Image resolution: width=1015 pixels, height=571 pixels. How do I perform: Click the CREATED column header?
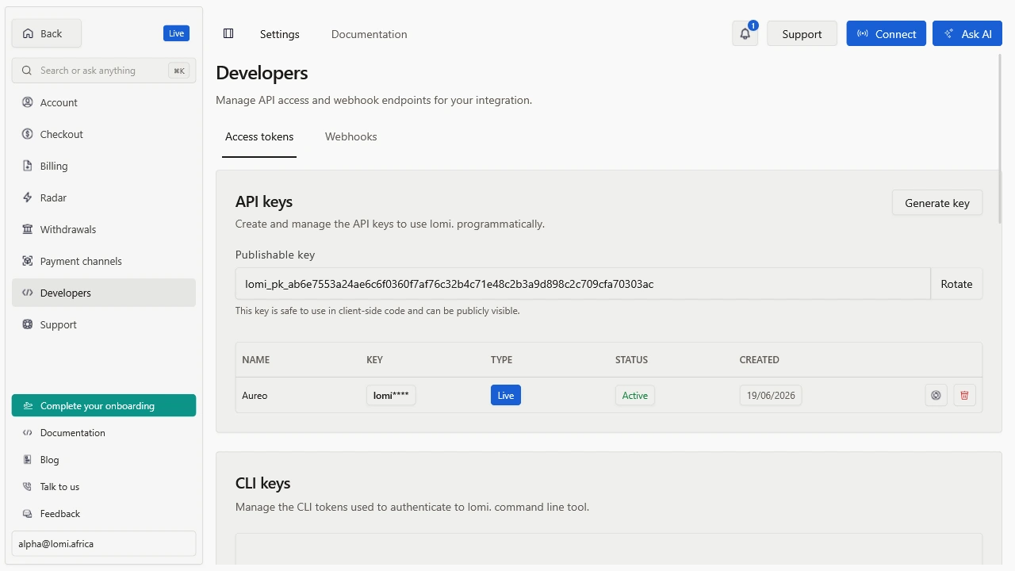click(x=760, y=360)
